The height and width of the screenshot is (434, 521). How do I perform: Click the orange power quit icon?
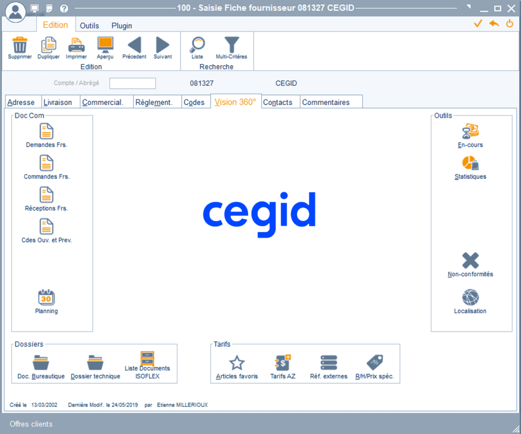pos(509,23)
